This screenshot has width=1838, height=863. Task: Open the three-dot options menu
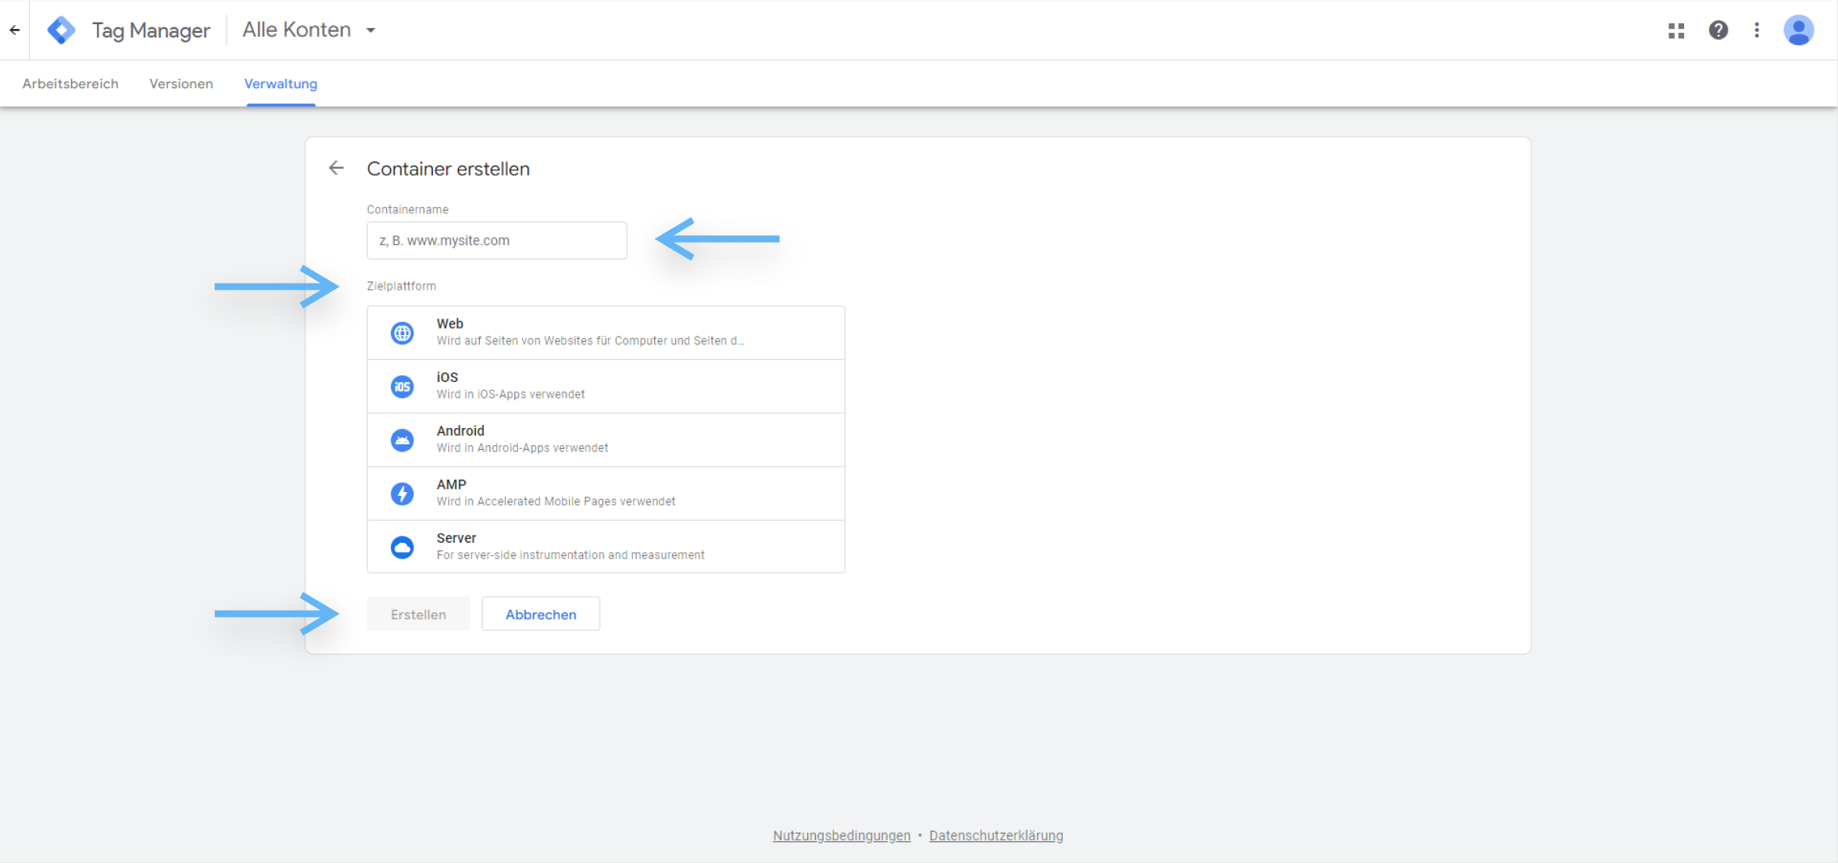(1756, 30)
